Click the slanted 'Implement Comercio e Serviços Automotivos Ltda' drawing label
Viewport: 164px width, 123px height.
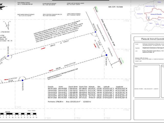coord(63,73)
